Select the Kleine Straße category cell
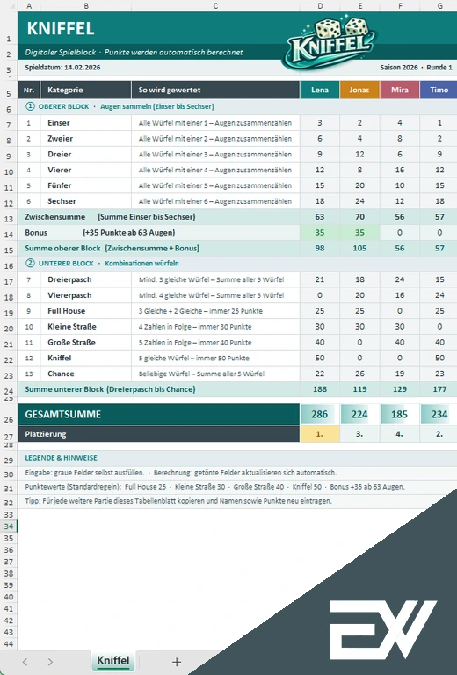This screenshot has height=675, width=457. point(86,327)
